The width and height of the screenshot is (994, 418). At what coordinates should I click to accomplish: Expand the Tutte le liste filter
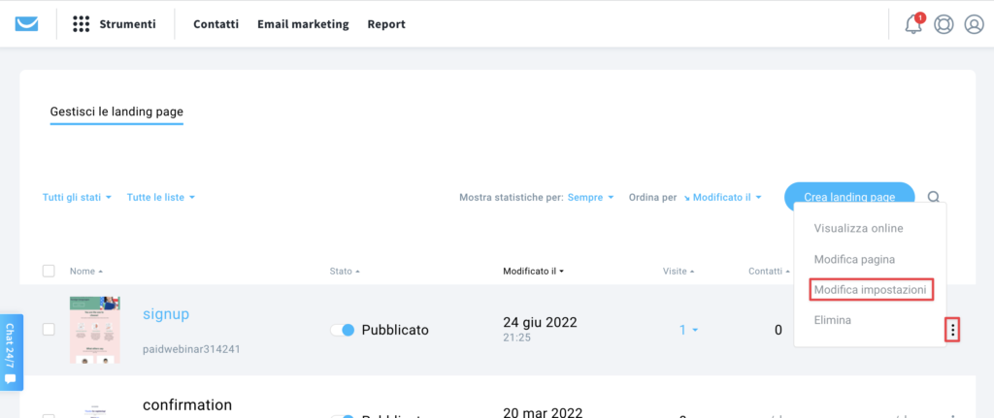click(160, 197)
